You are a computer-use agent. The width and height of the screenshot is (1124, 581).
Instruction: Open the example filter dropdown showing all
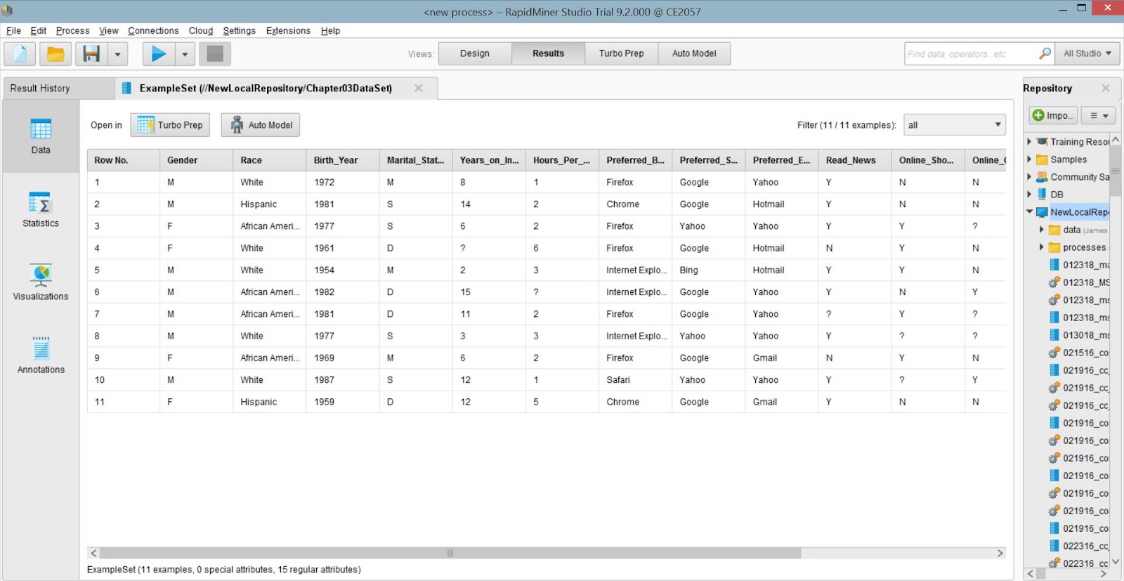[x=955, y=125]
